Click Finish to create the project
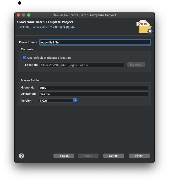The width and height of the screenshot is (169, 182). [x=139, y=156]
